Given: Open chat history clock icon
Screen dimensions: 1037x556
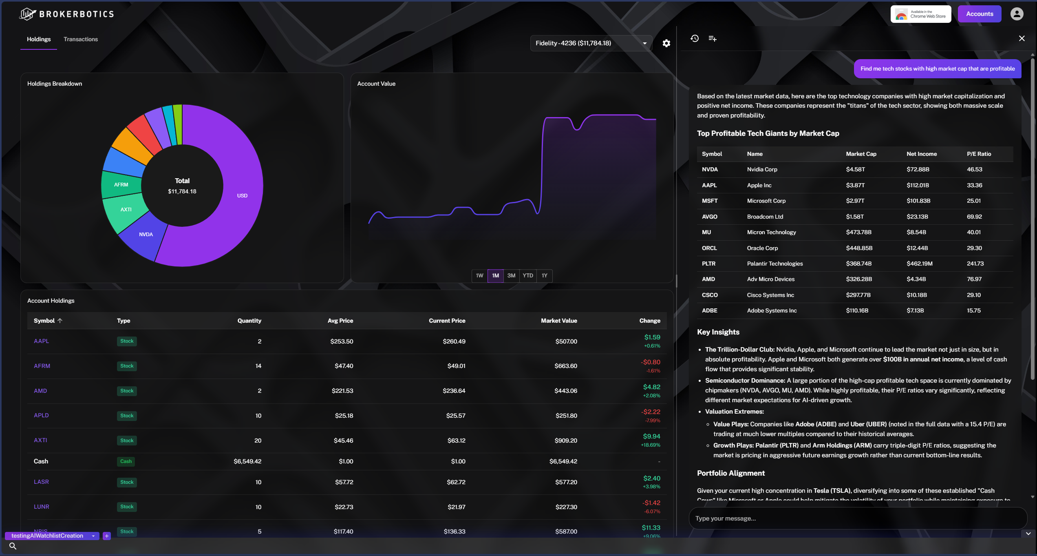Looking at the screenshot, I should pos(695,38).
